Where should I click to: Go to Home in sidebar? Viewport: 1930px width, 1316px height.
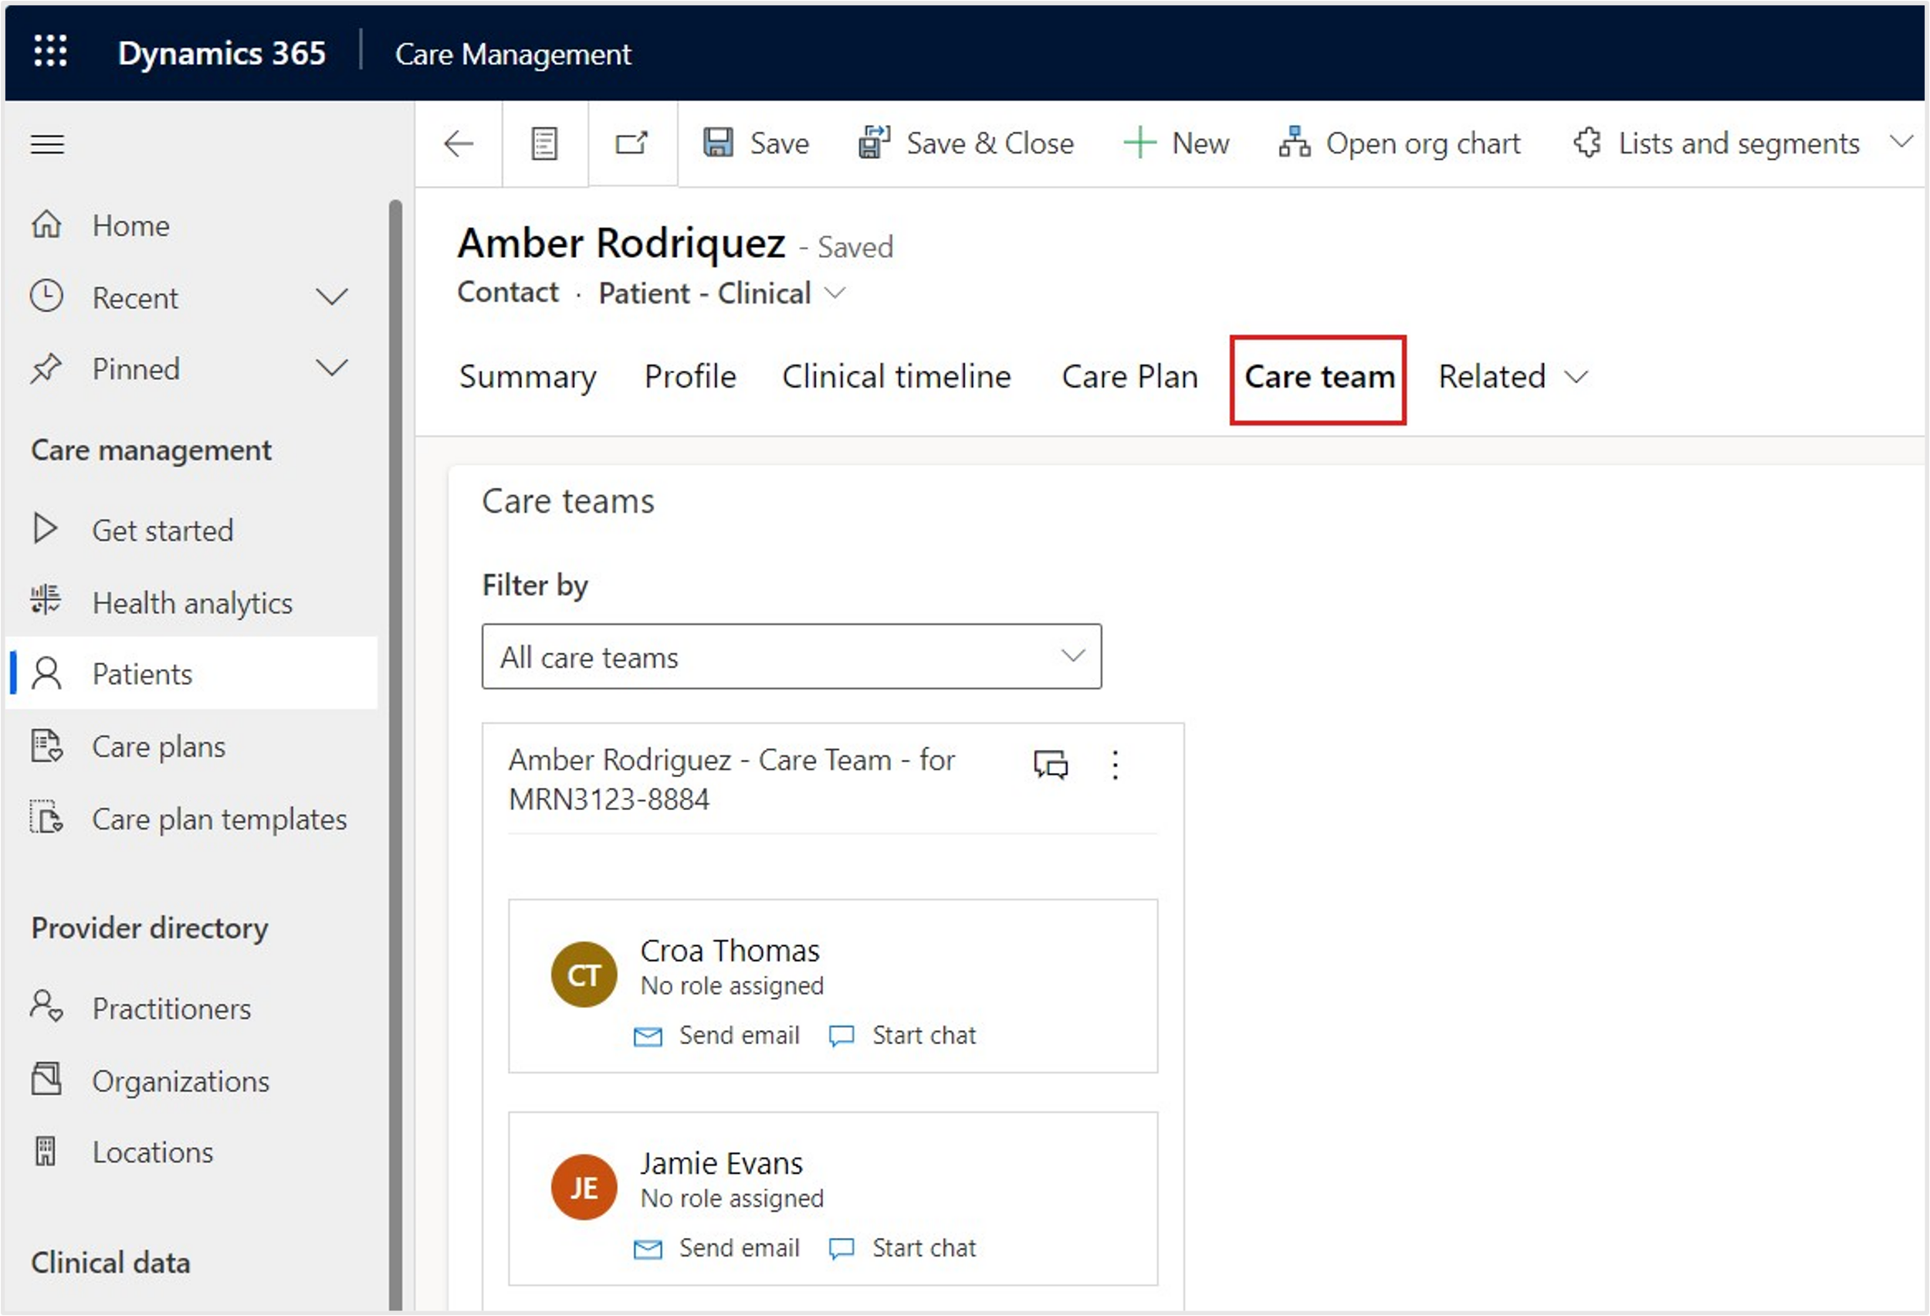click(130, 226)
